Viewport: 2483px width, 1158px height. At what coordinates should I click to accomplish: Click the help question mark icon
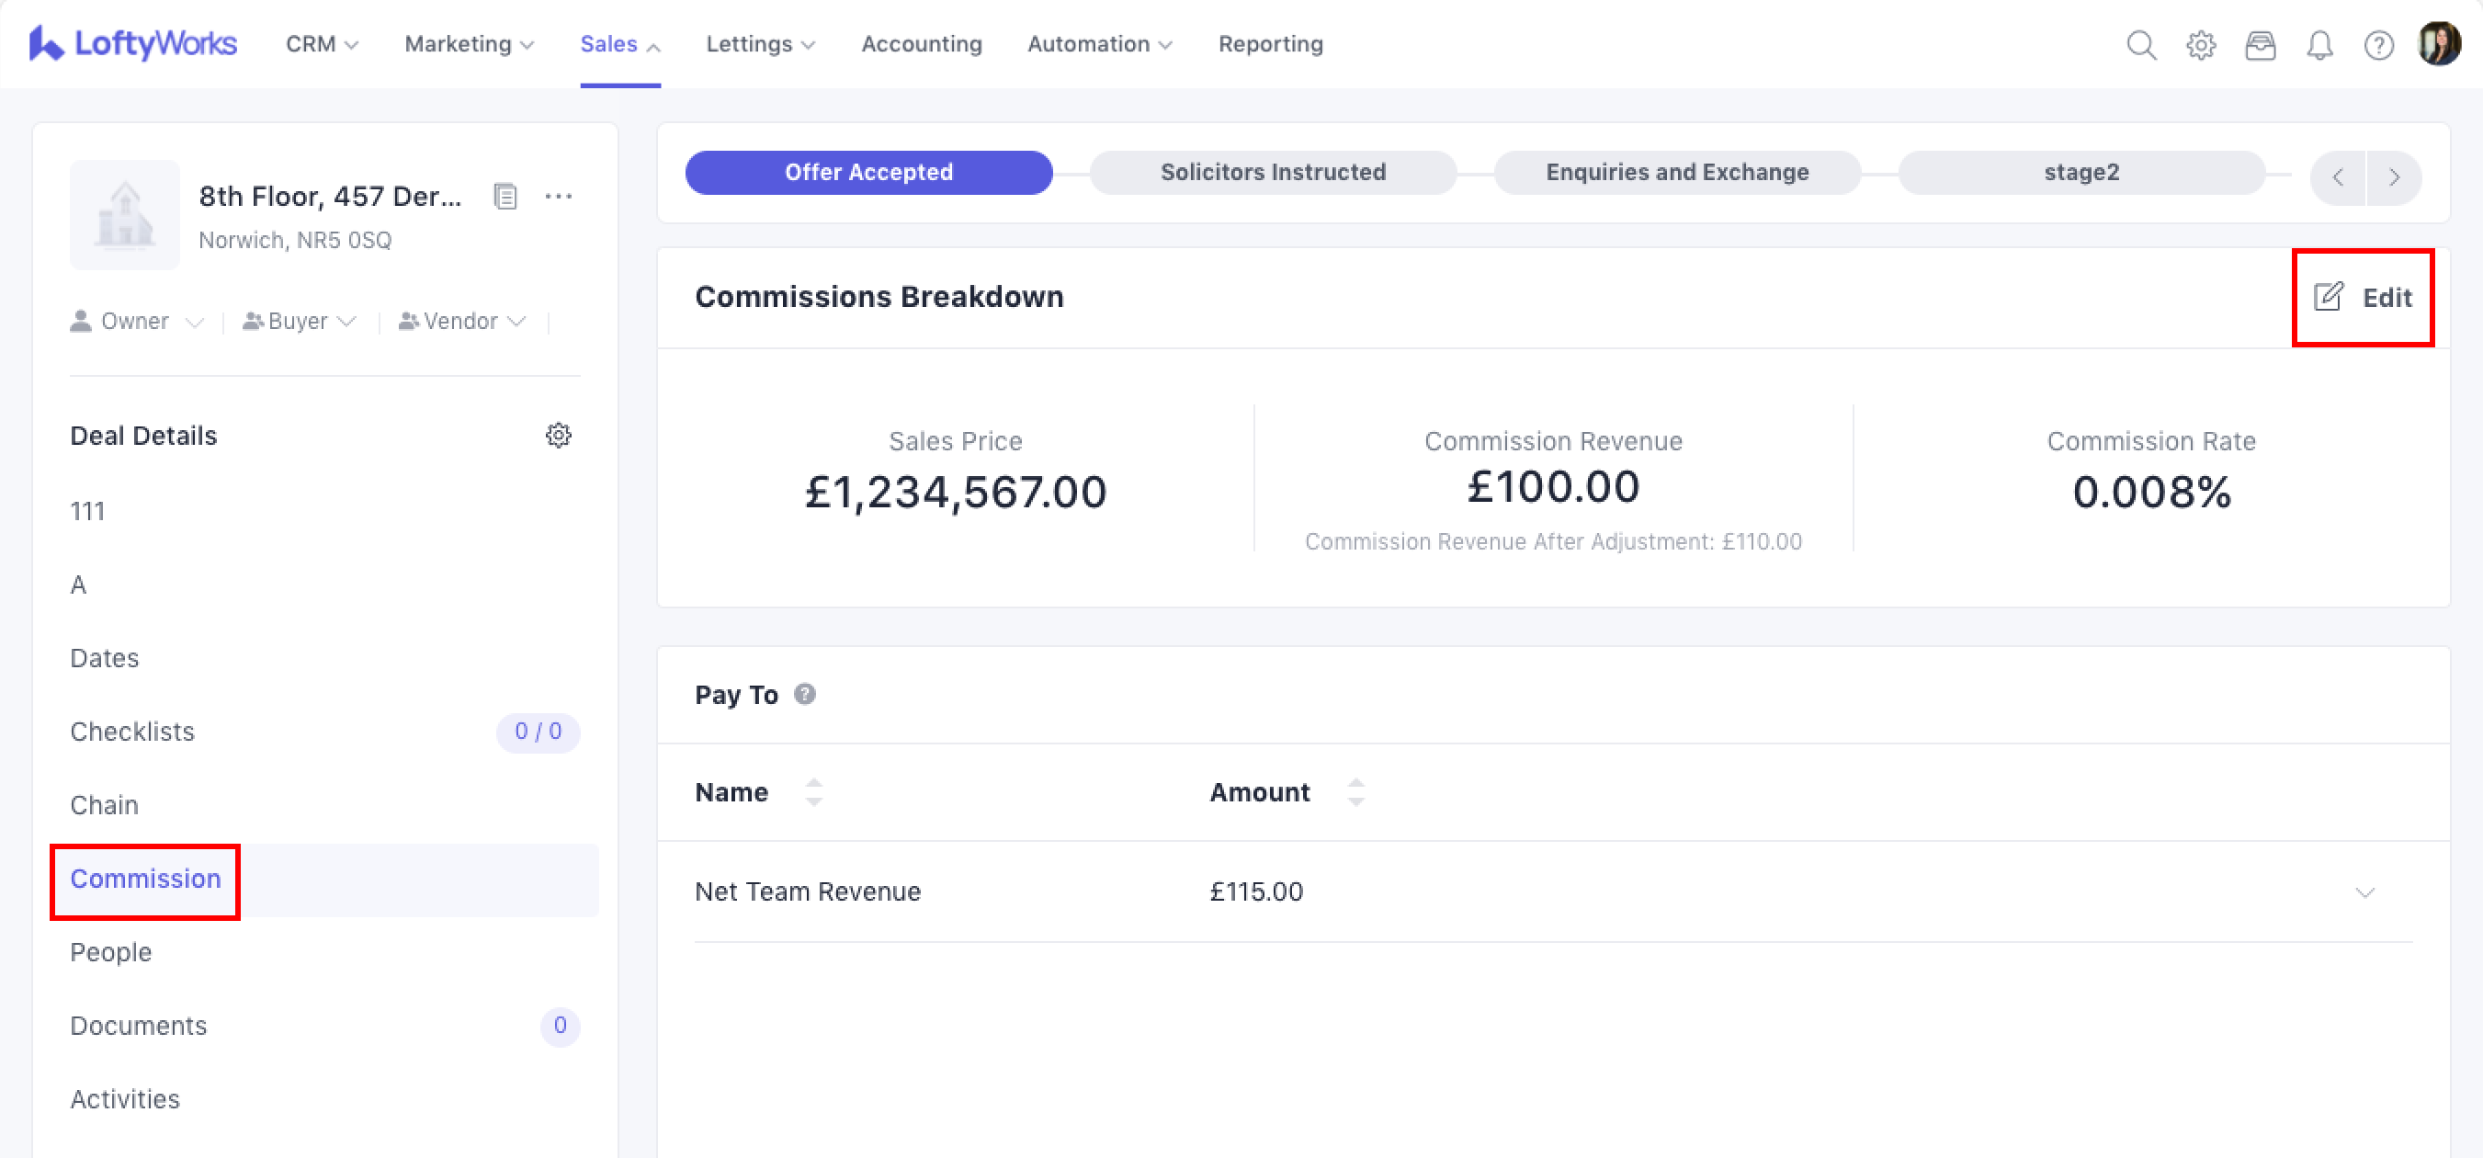tap(2378, 45)
